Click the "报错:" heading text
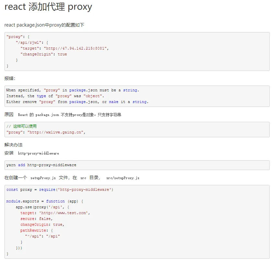Viewport: 272px width, 263px height. [x=10, y=78]
